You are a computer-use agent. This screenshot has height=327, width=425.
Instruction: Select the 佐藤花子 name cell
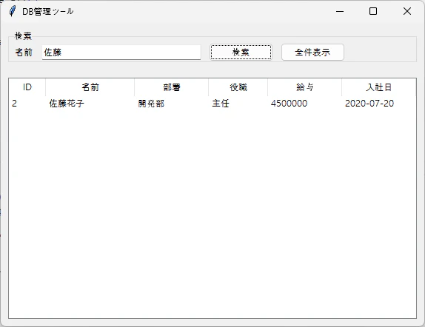[x=67, y=104]
